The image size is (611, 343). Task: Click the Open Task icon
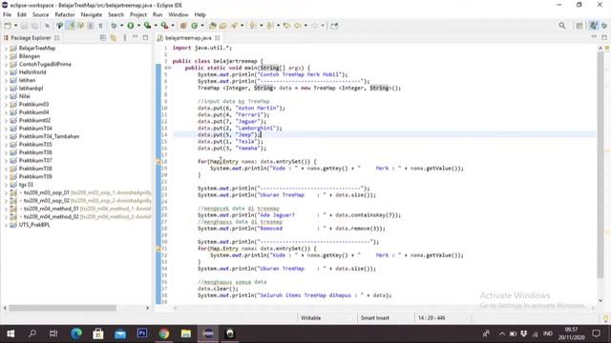click(x=222, y=26)
